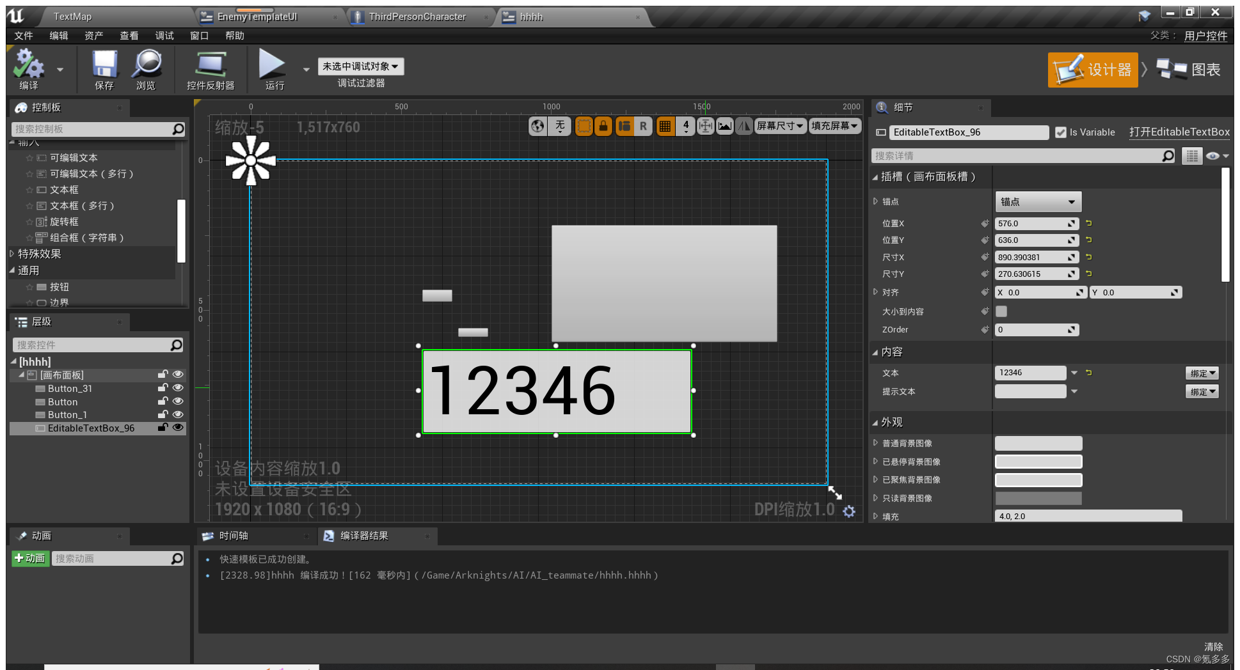Click details property matrix grid icon
The height and width of the screenshot is (670, 1240).
1191,156
